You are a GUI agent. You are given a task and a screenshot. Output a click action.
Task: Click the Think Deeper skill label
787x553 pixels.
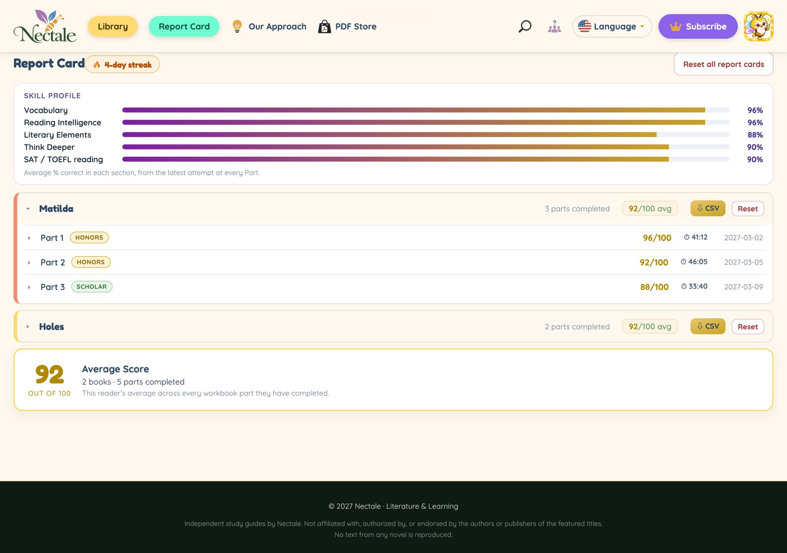49,147
